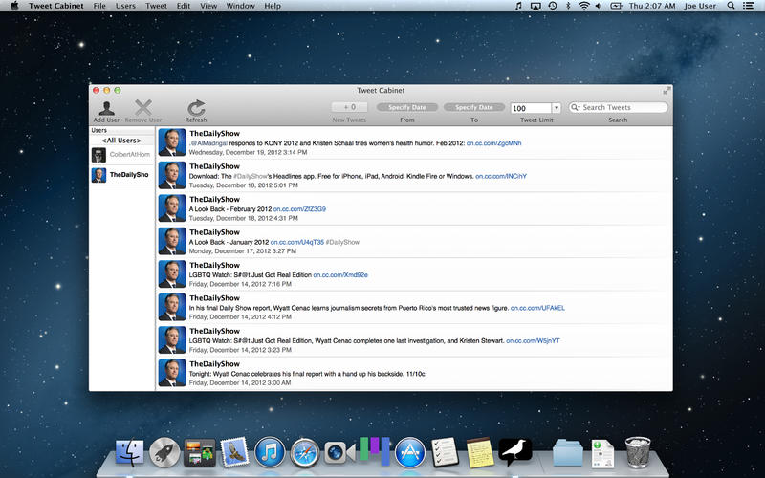Click the avatar of the January 2012 tweet
This screenshot has width=765, height=478.
point(172,241)
